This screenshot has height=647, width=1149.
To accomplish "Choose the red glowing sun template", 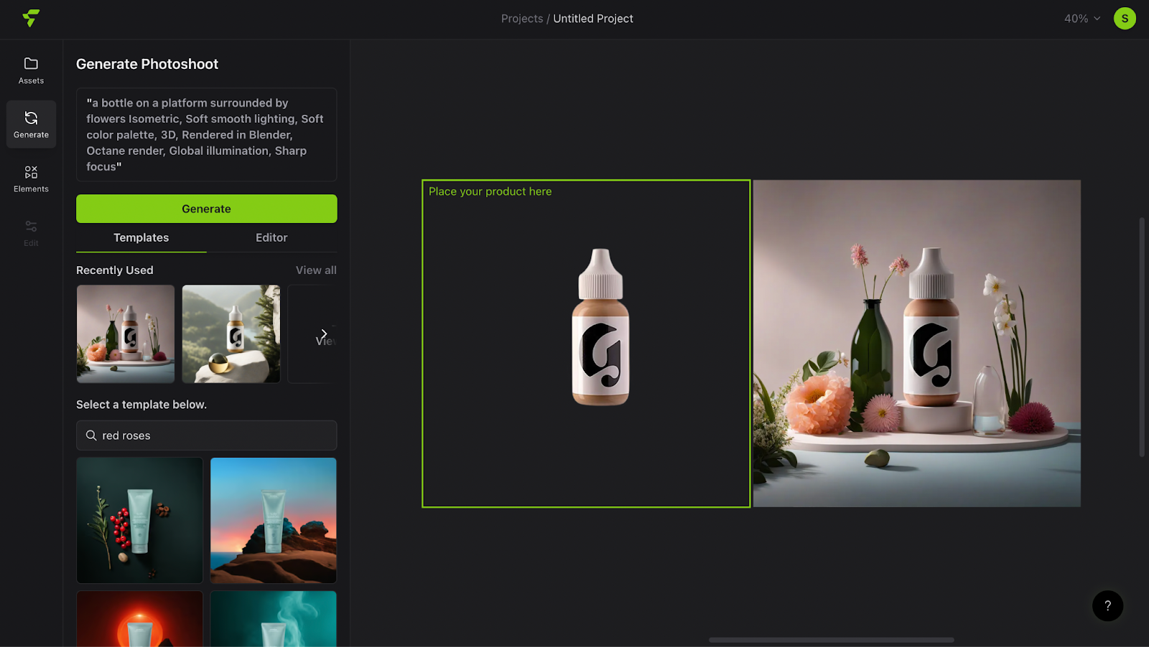I will [x=140, y=619].
